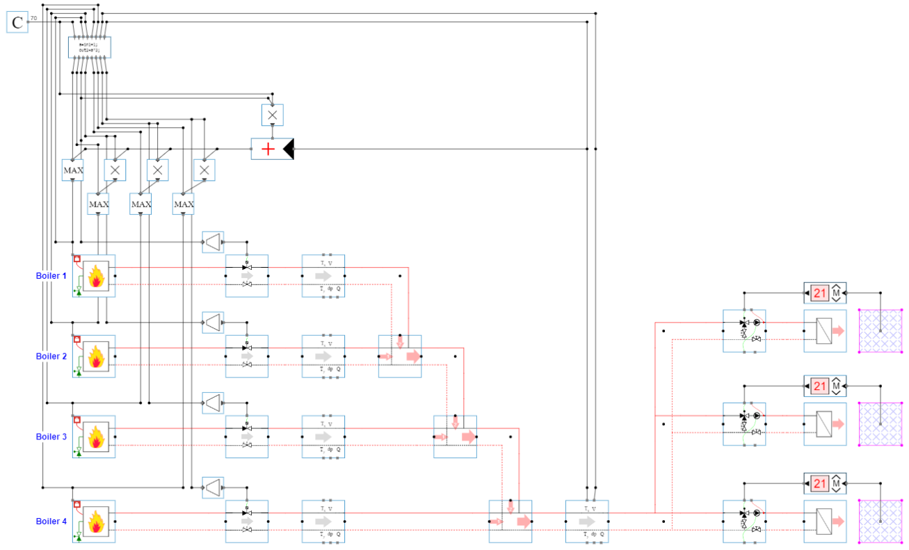Image resolution: width=909 pixels, height=550 pixels.
Task: Click the Boiler 2 label
Action: 51,357
